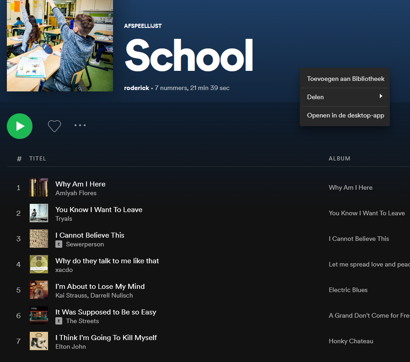Like the playlist with the heart icon
410x362 pixels.
[54, 126]
